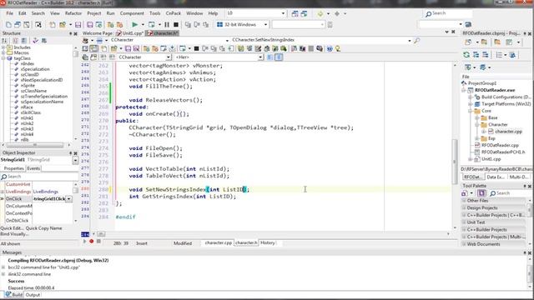
Task: Select the Data Ex... tab in Projects panel
Action: click(495, 177)
